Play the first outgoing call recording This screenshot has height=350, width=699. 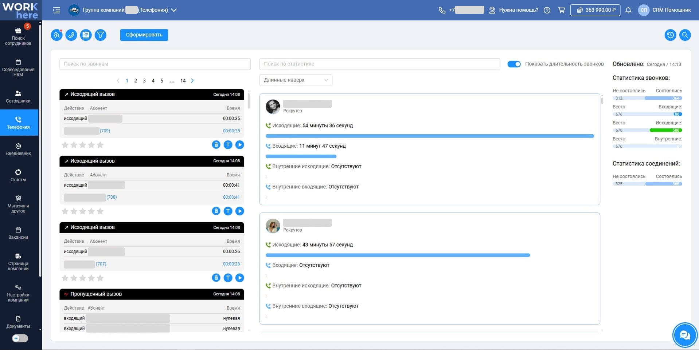(239, 145)
